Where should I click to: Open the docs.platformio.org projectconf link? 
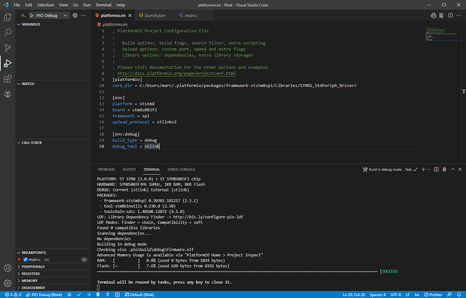176,73
